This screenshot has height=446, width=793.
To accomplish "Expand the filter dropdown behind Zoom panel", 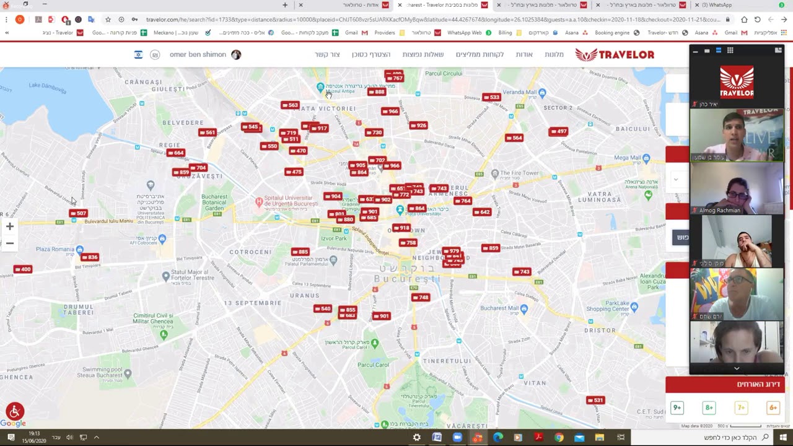I will (x=676, y=180).
